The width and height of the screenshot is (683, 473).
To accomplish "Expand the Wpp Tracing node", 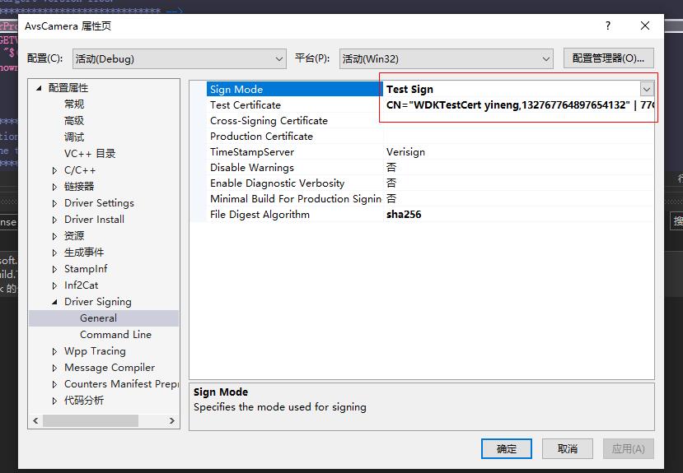I will click(x=54, y=351).
